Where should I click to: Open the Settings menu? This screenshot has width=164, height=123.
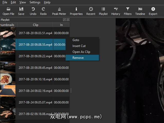pos(35,2)
